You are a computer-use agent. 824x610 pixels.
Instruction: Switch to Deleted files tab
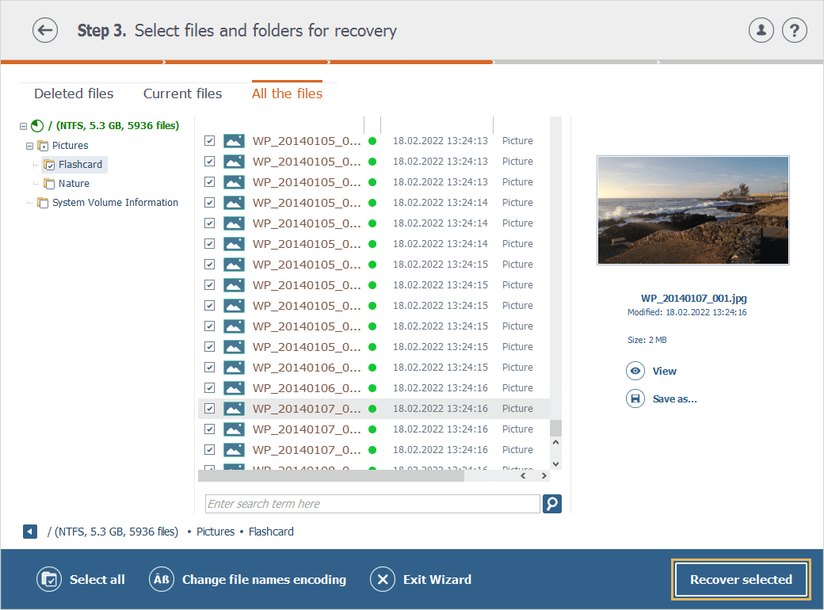(x=74, y=93)
